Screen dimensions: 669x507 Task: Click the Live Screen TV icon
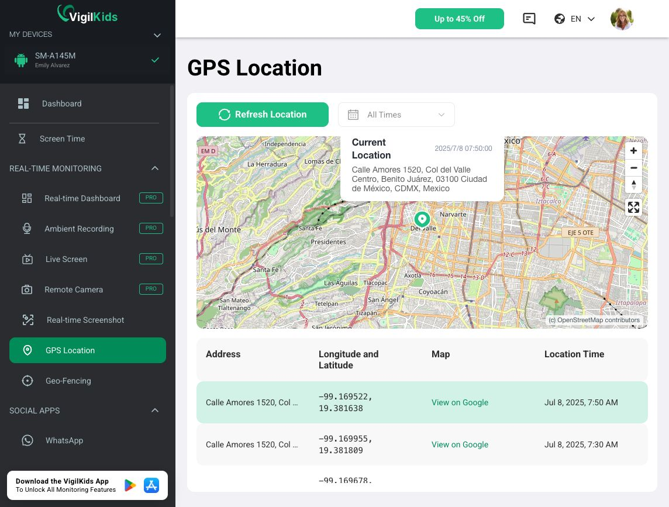[27, 259]
